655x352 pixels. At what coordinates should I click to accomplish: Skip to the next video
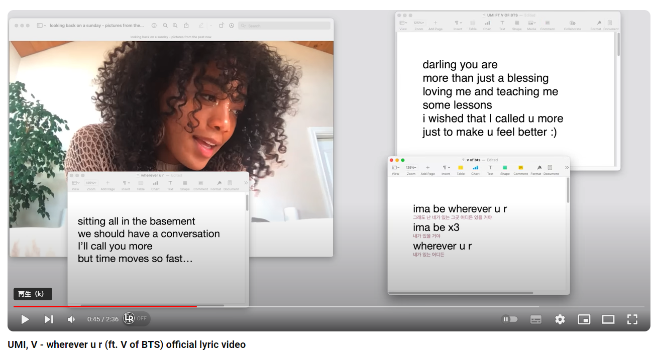pos(48,319)
